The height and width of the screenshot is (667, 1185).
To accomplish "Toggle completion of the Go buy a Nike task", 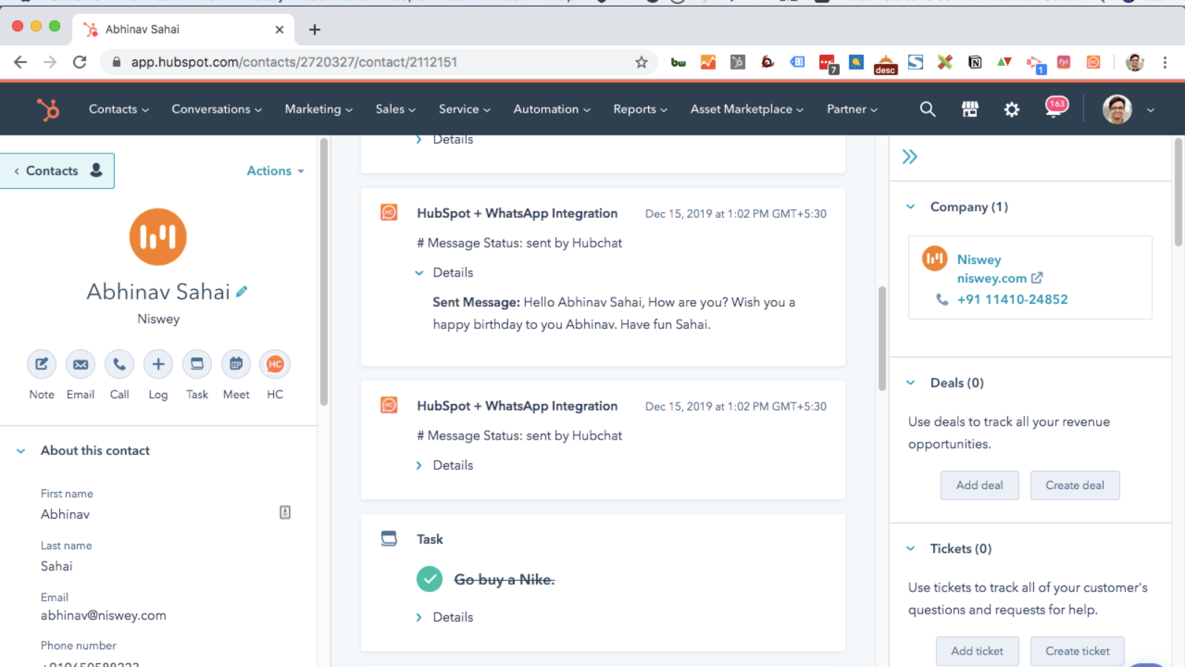I will 430,579.
